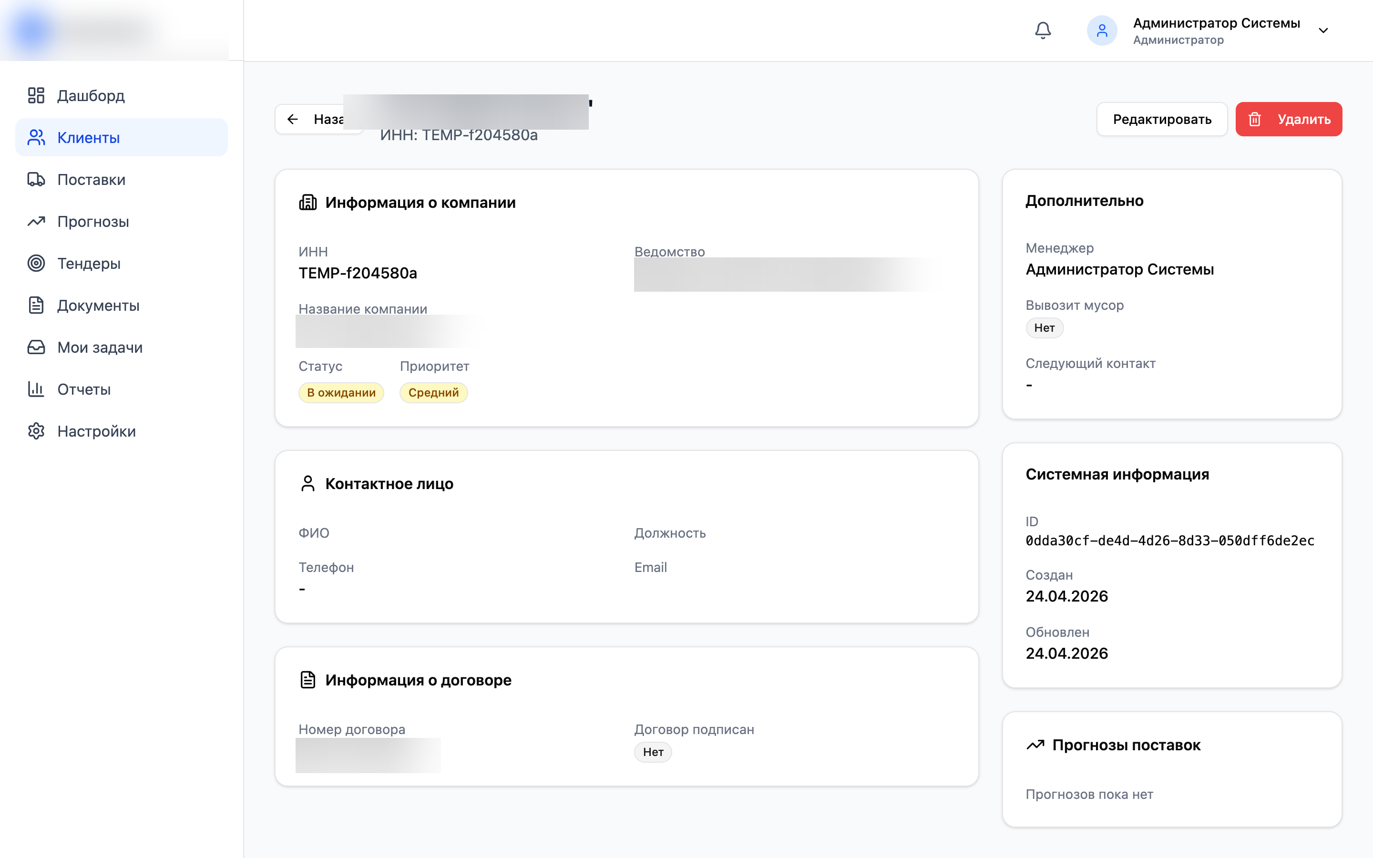This screenshot has height=858, width=1373.
Task: Click the red Удалить button
Action: tap(1289, 119)
